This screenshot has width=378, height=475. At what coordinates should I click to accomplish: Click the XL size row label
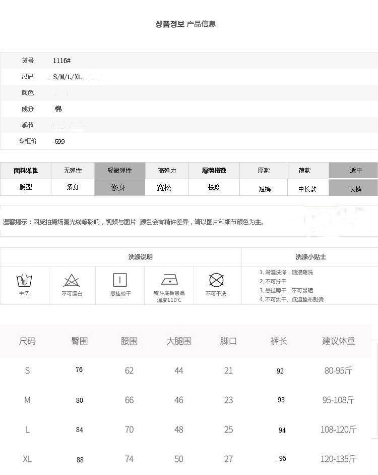pos(27,459)
